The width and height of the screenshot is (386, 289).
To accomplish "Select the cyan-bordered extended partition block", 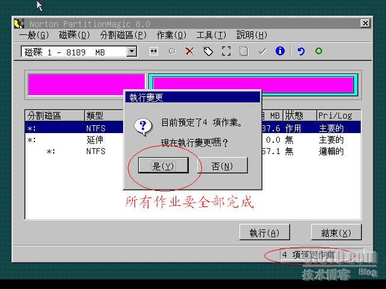I will pyautogui.click(x=253, y=84).
